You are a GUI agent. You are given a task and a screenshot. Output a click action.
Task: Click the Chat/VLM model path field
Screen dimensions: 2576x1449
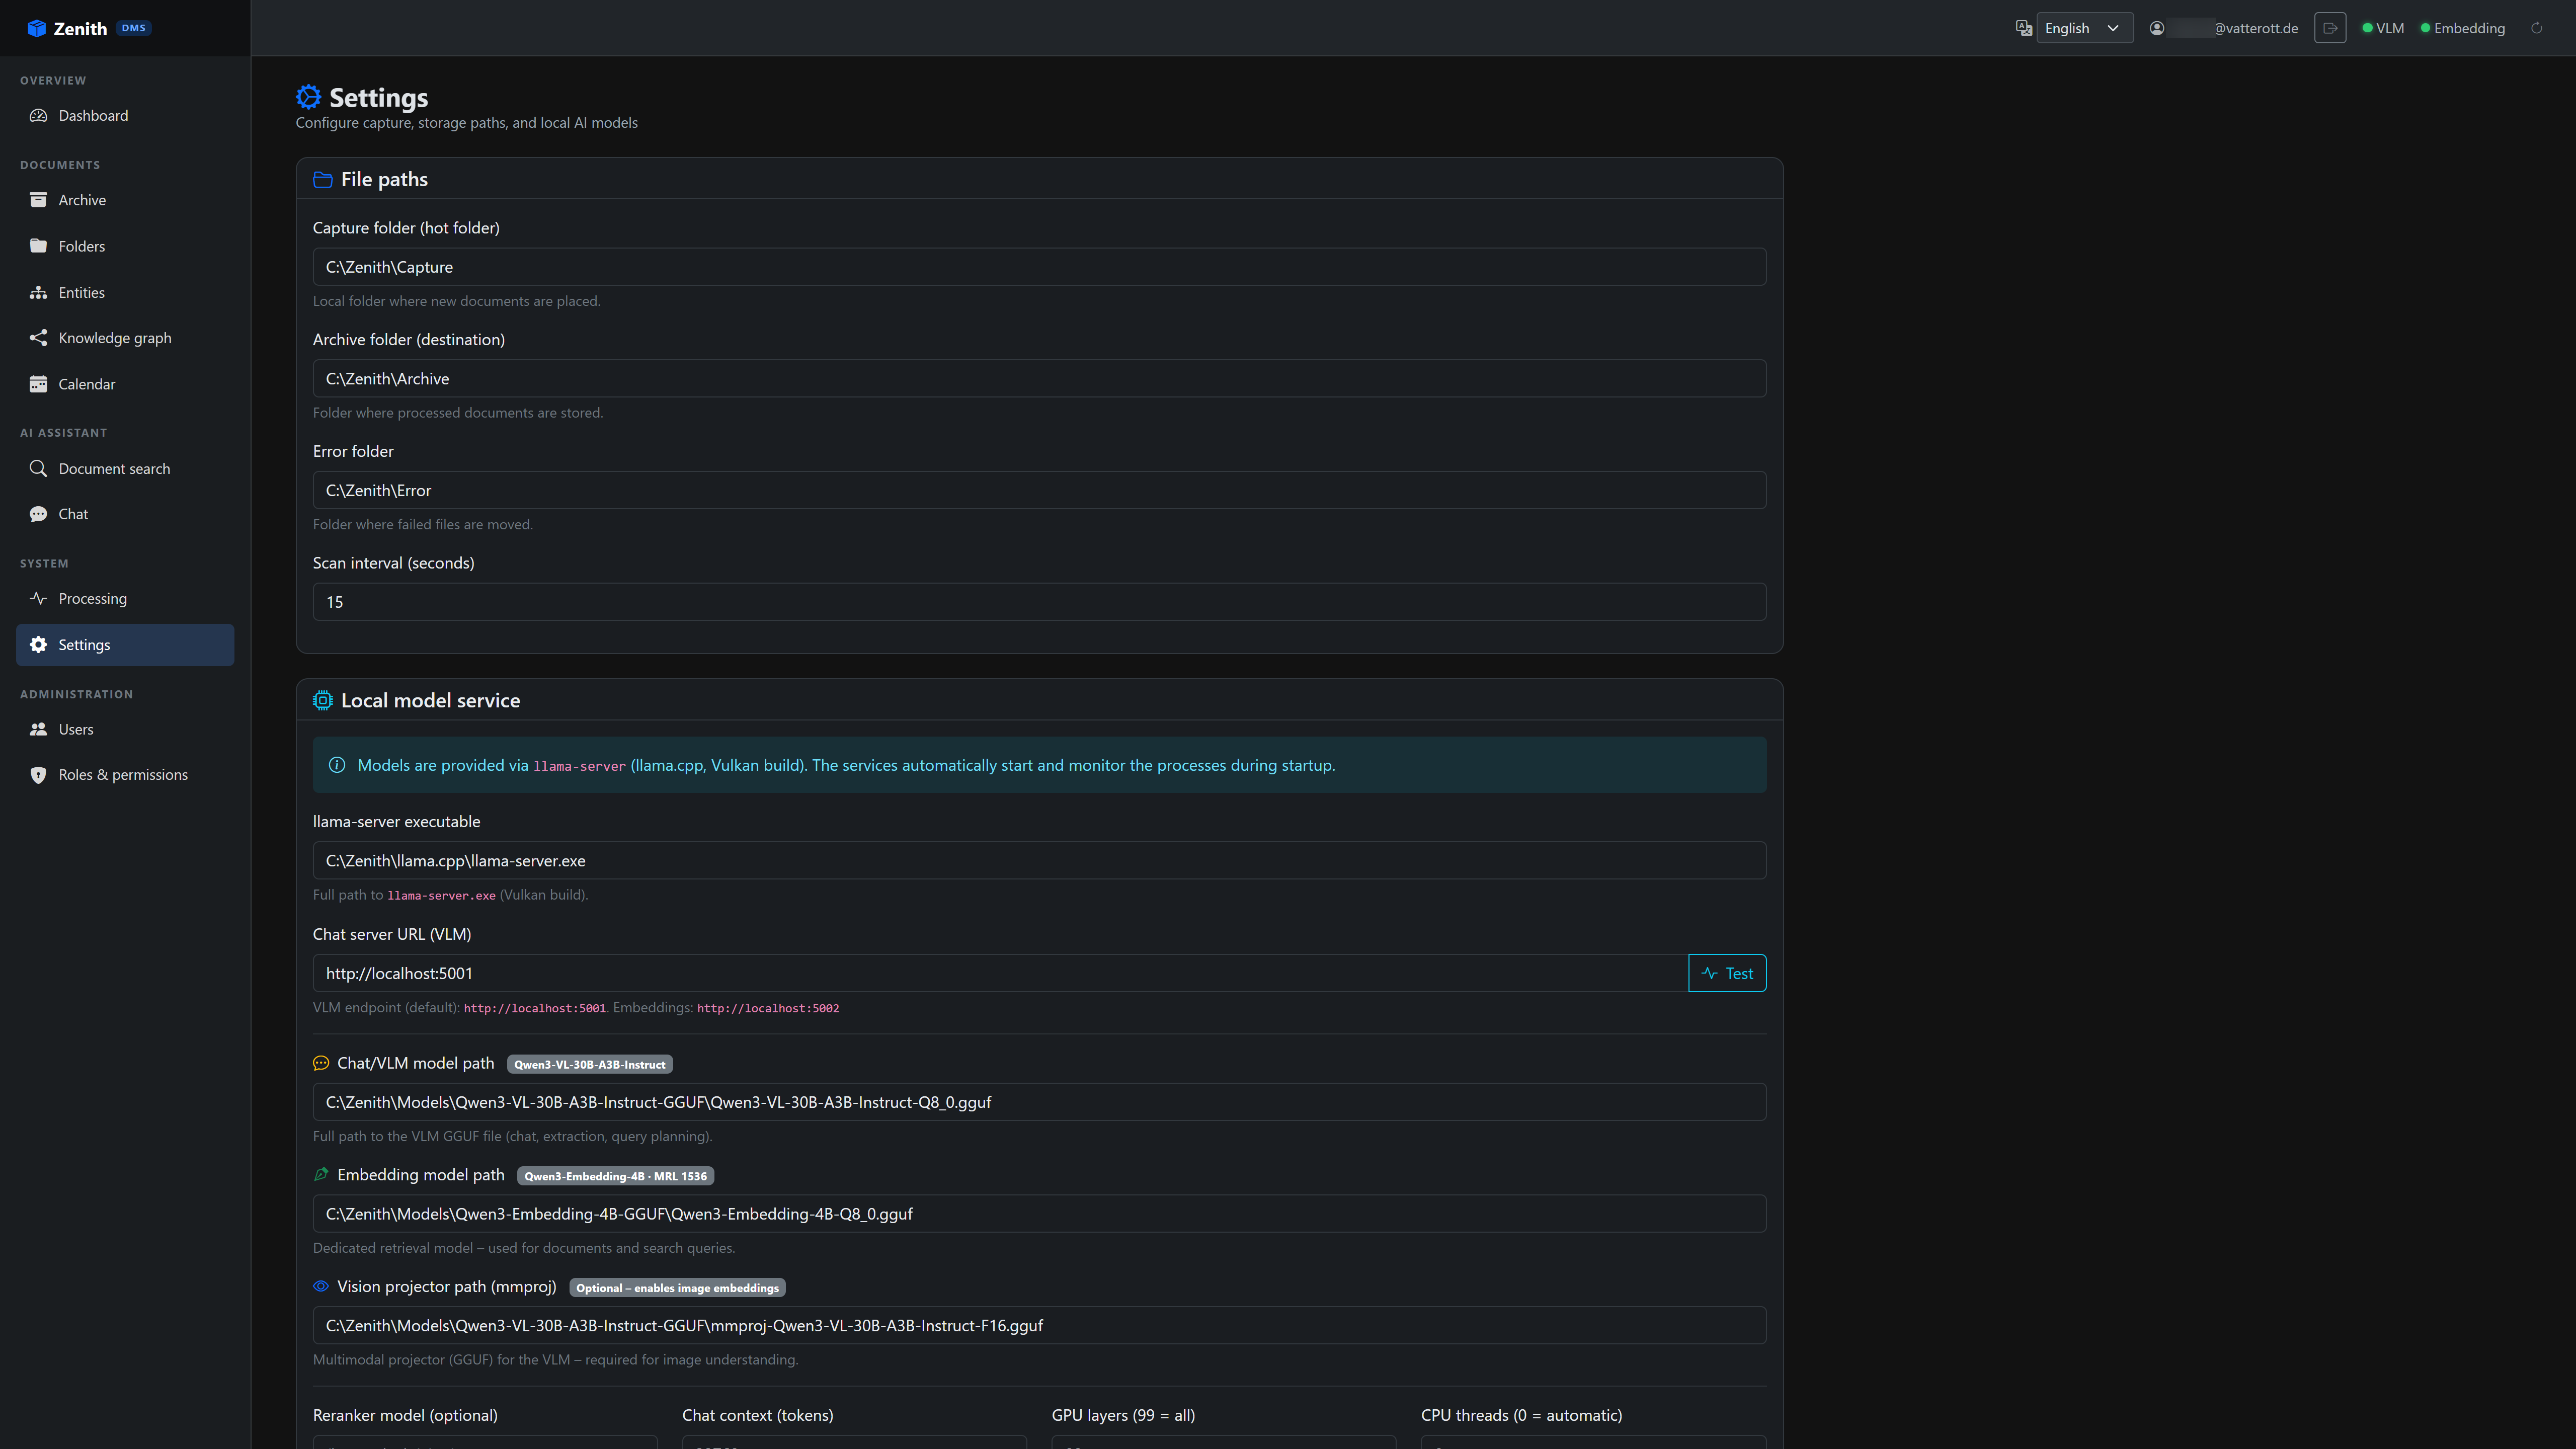click(x=1039, y=1102)
